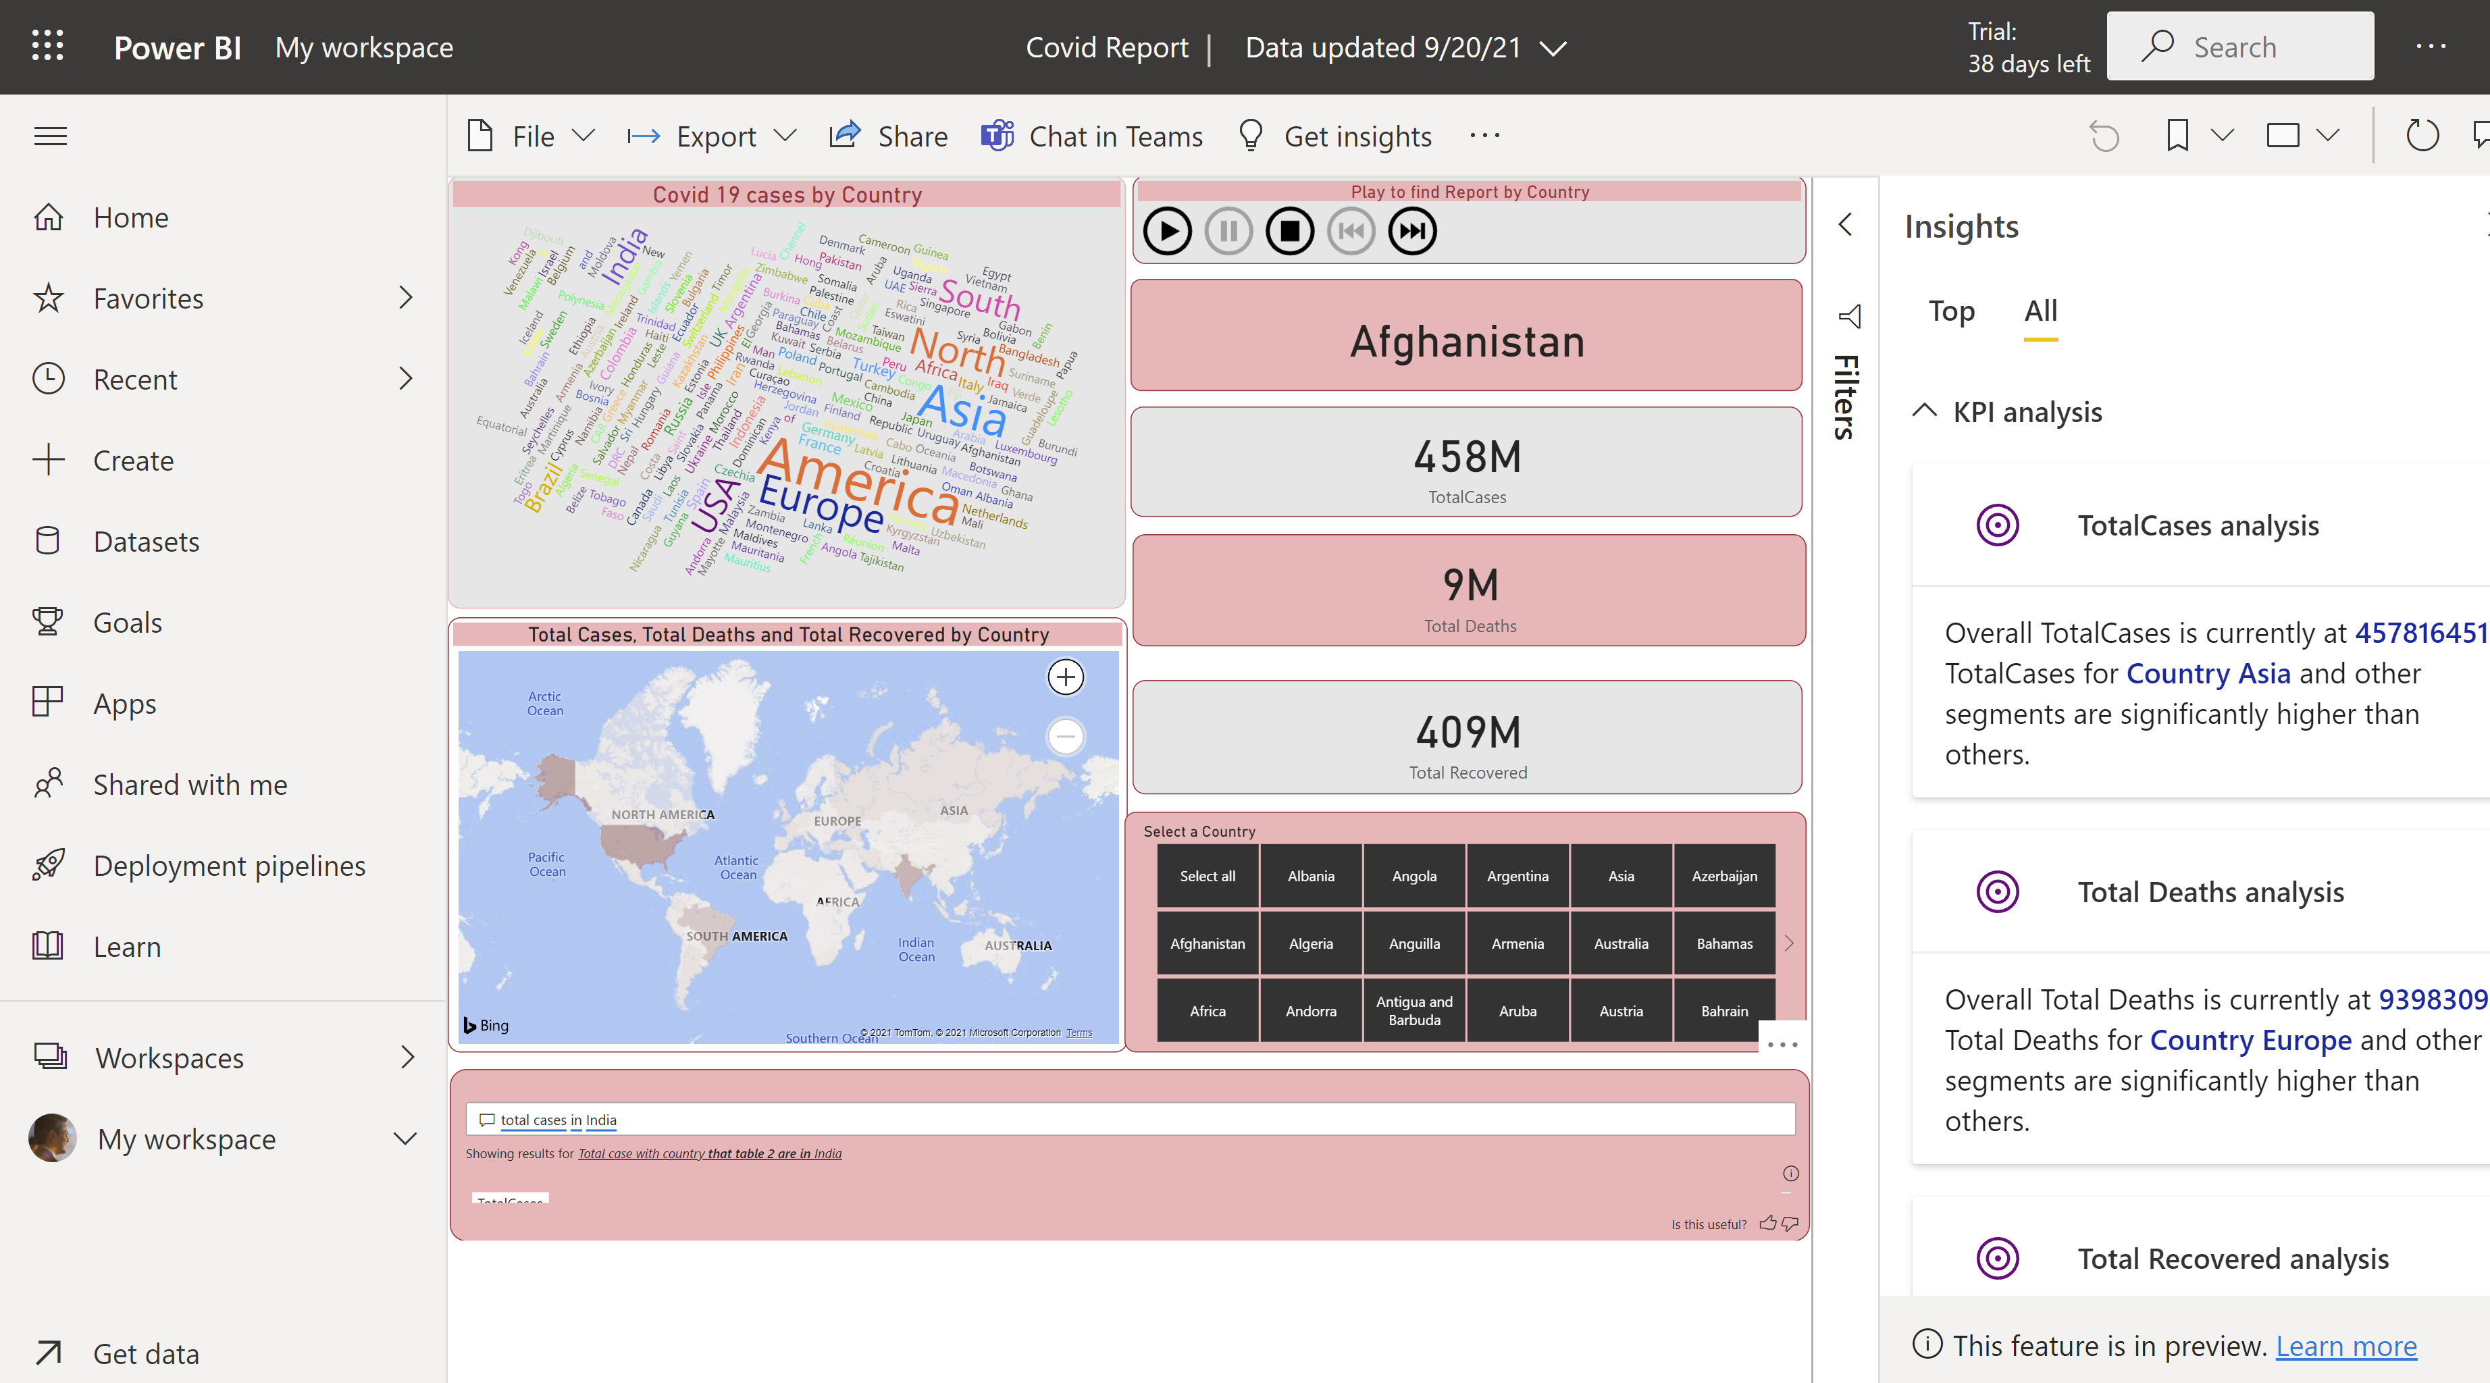Switch to the Top insights tab
Viewport: 2490px width, 1383px height.
(x=1950, y=311)
